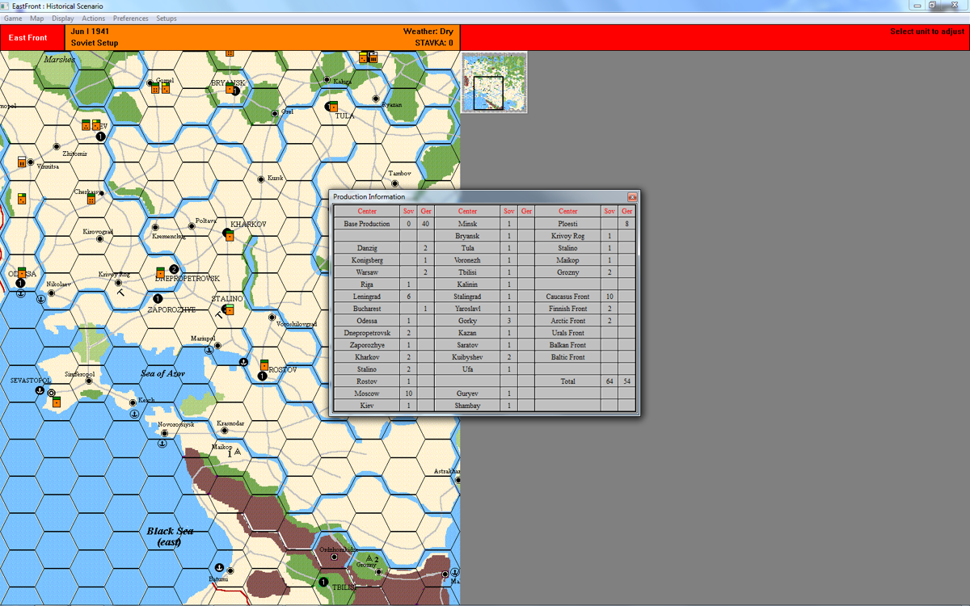Click the factory icon at Kharkov

[x=230, y=237]
